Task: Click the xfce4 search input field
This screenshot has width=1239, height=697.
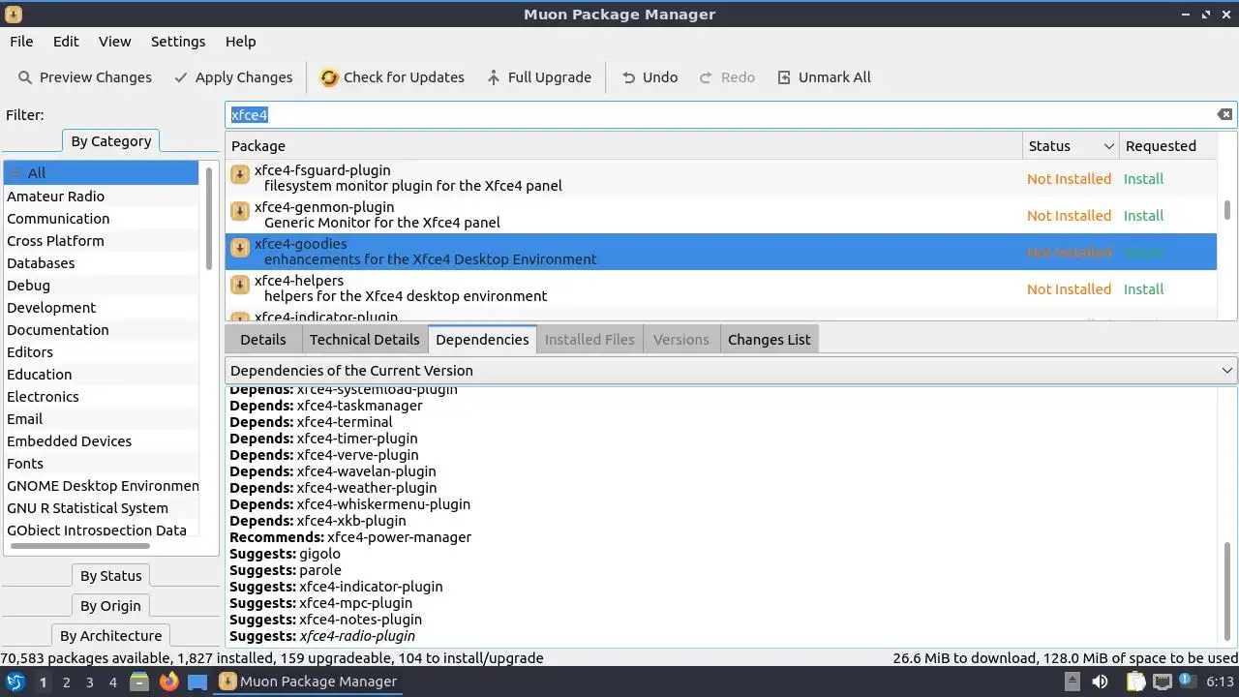Action: click(721, 114)
